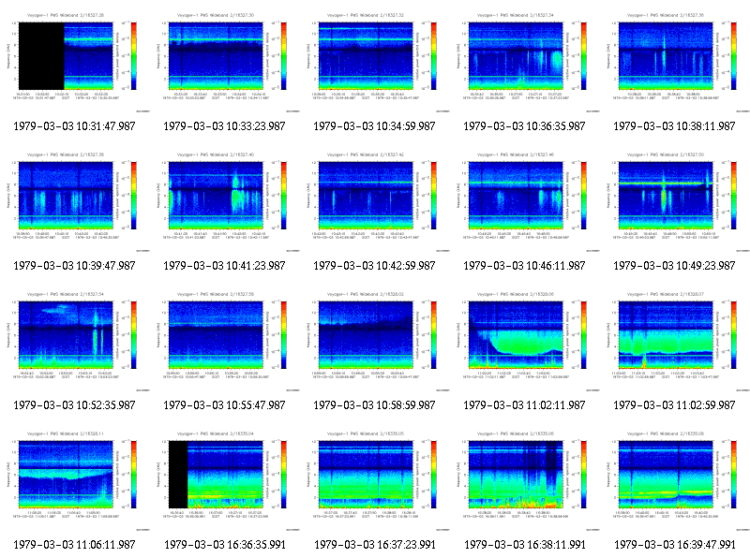Open the 11:02:59.987 spectrogram thumbnail
The height and width of the screenshot is (558, 750).
click(675, 341)
